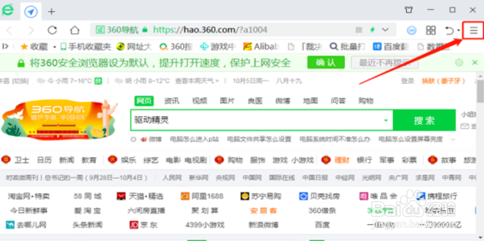Click the 切换 city link

pos(20,81)
